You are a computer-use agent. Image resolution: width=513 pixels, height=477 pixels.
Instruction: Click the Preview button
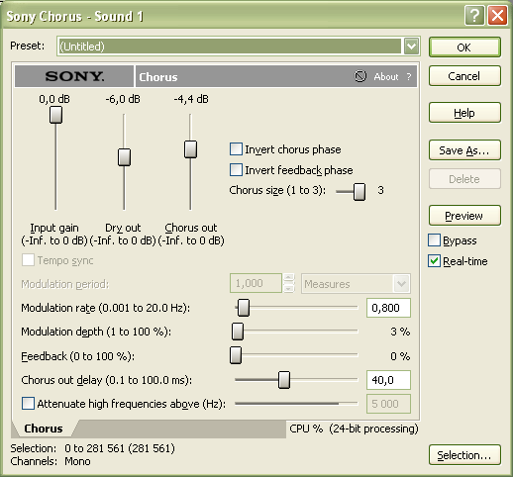(464, 216)
